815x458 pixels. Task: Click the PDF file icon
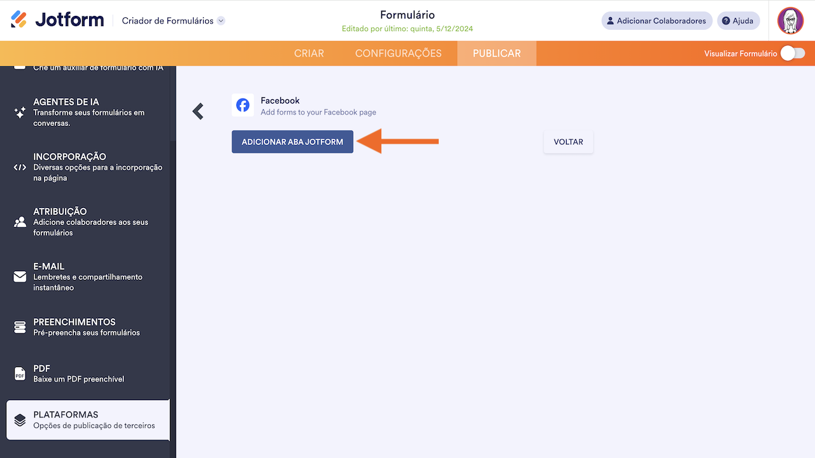pos(20,374)
